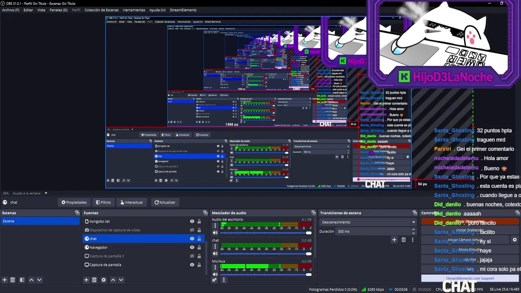Undock the Escenas panel
Screen dimensions: 521x293
pos(77,213)
